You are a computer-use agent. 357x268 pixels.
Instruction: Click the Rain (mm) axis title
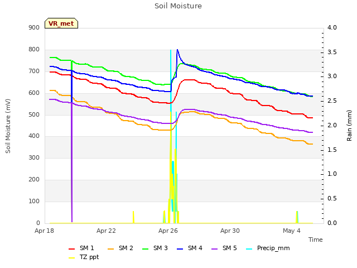click(349, 126)
